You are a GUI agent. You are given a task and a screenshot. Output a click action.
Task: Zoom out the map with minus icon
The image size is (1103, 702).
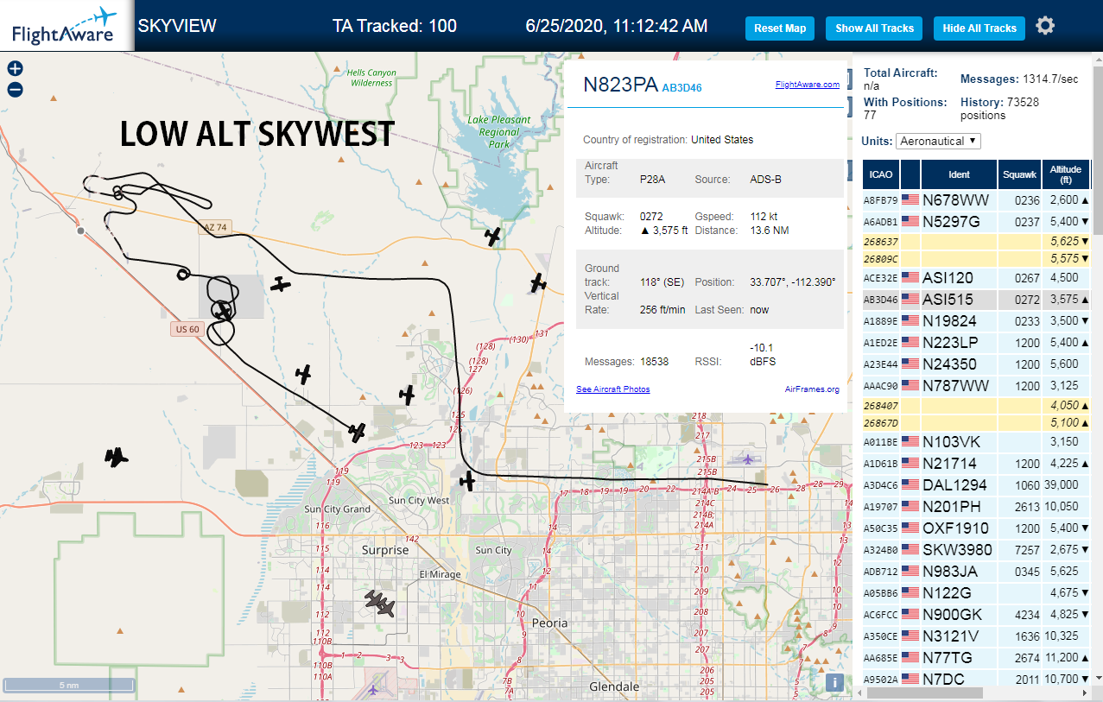tap(15, 89)
